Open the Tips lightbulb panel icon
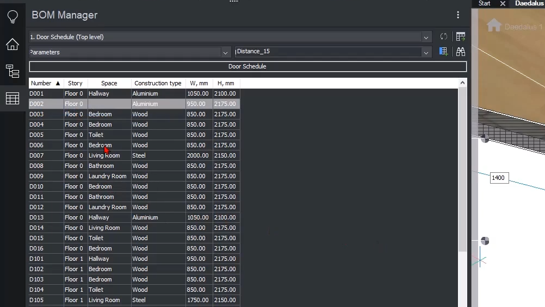The image size is (545, 307). 13,16
